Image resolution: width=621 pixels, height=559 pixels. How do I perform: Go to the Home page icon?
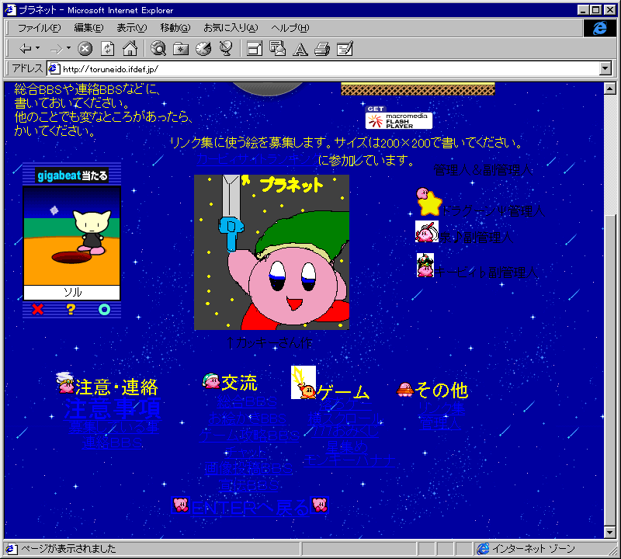pyautogui.click(x=130, y=49)
